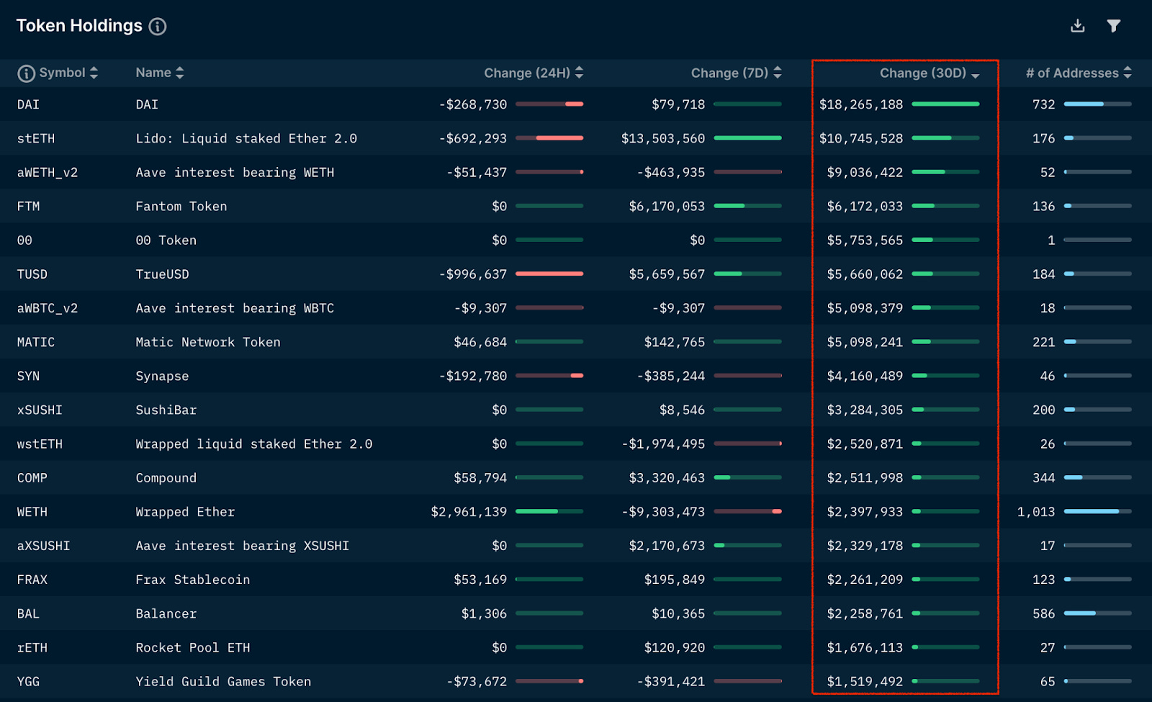This screenshot has height=702, width=1152.
Task: Open Lido: Liquid staked Ether 2.0
Action: (246, 138)
